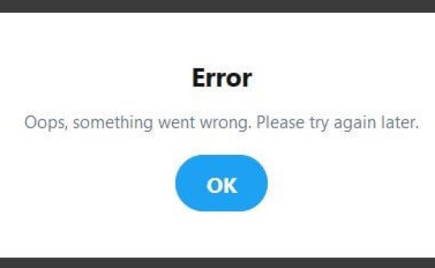435x268 pixels.
Task: Click the letter 'K' in OK button
Action: (230, 185)
